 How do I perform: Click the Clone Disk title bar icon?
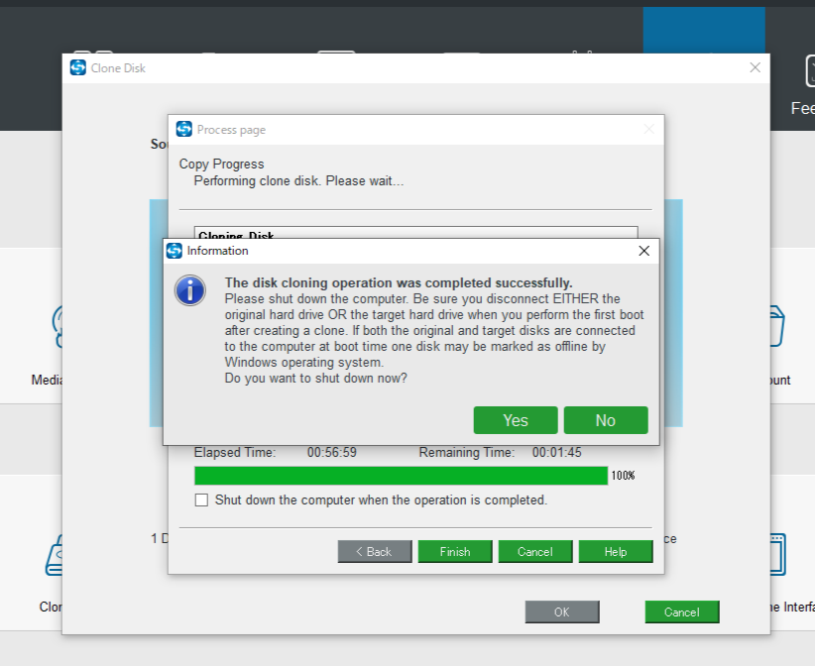[78, 67]
